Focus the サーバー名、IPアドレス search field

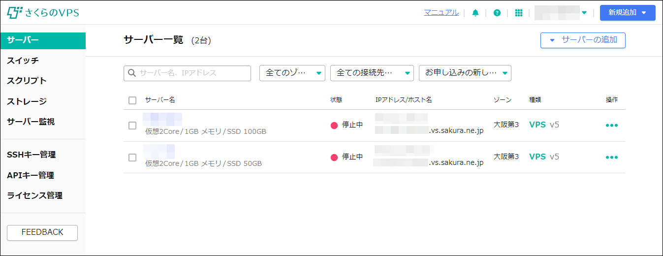click(x=193, y=73)
